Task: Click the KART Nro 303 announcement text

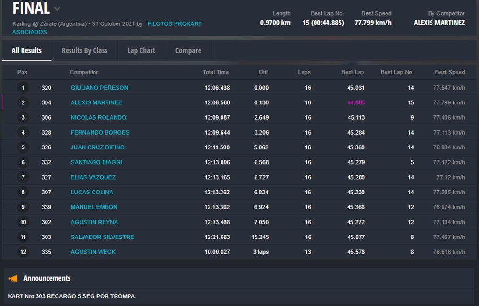Action: 72,296
